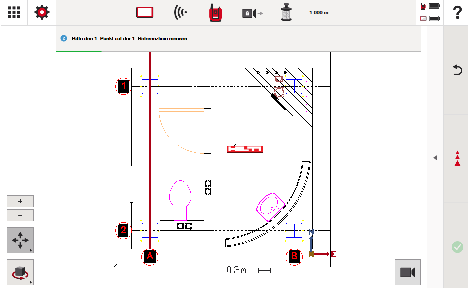This screenshot has height=288, width=468.
Task: Confirm with the green checkmark button
Action: tap(457, 247)
